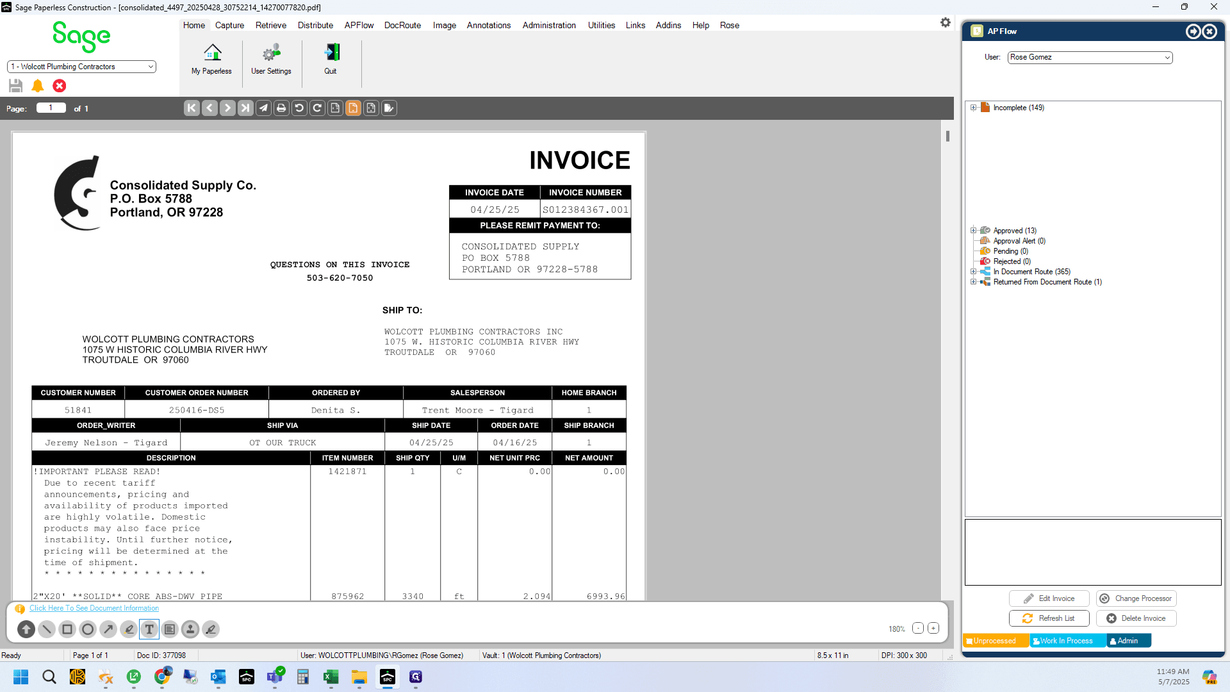Viewport: 1230px width, 692px height.
Task: Expand the Approved (13) tree node
Action: coord(973,231)
